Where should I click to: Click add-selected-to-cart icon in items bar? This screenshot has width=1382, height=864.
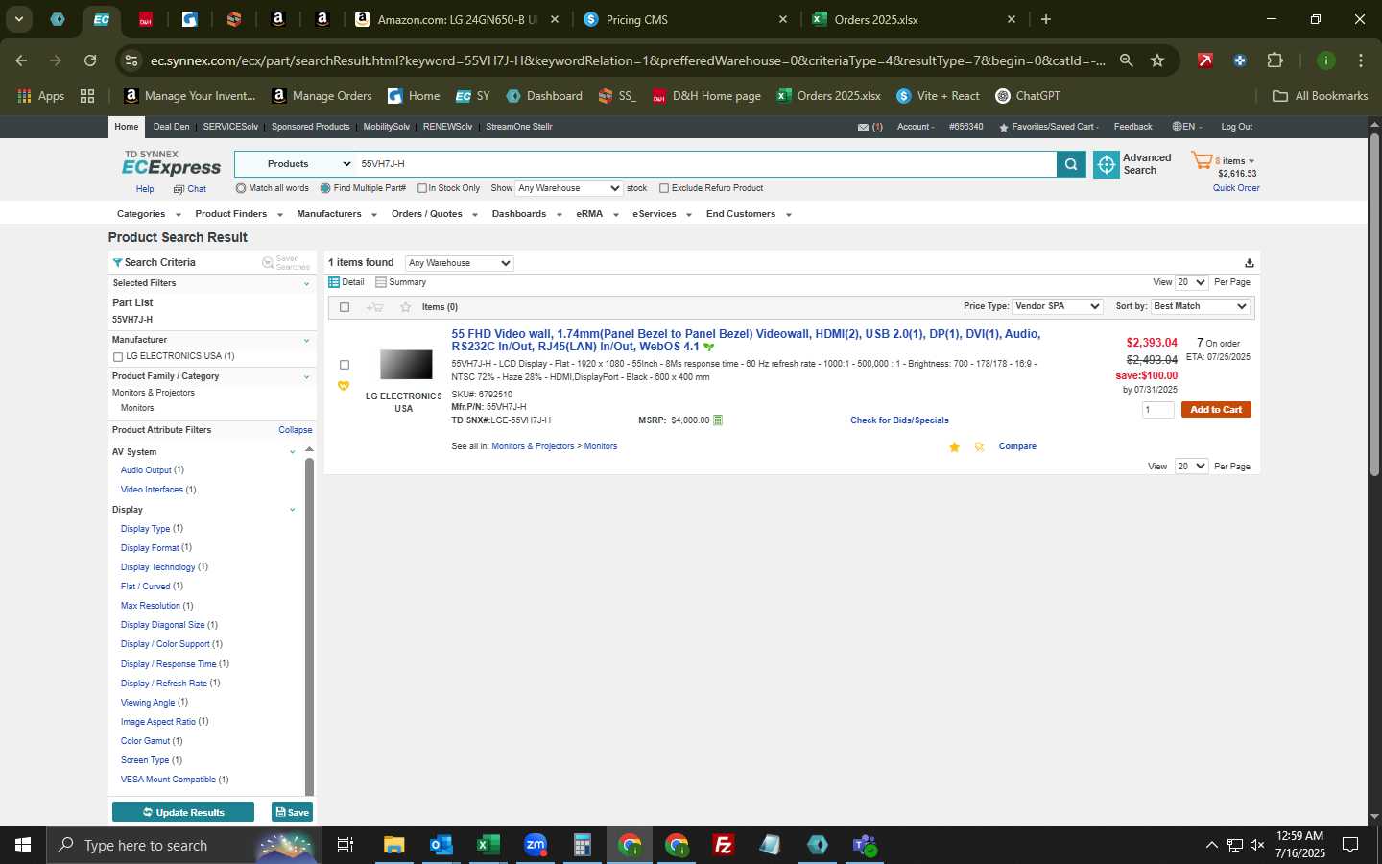tap(374, 307)
